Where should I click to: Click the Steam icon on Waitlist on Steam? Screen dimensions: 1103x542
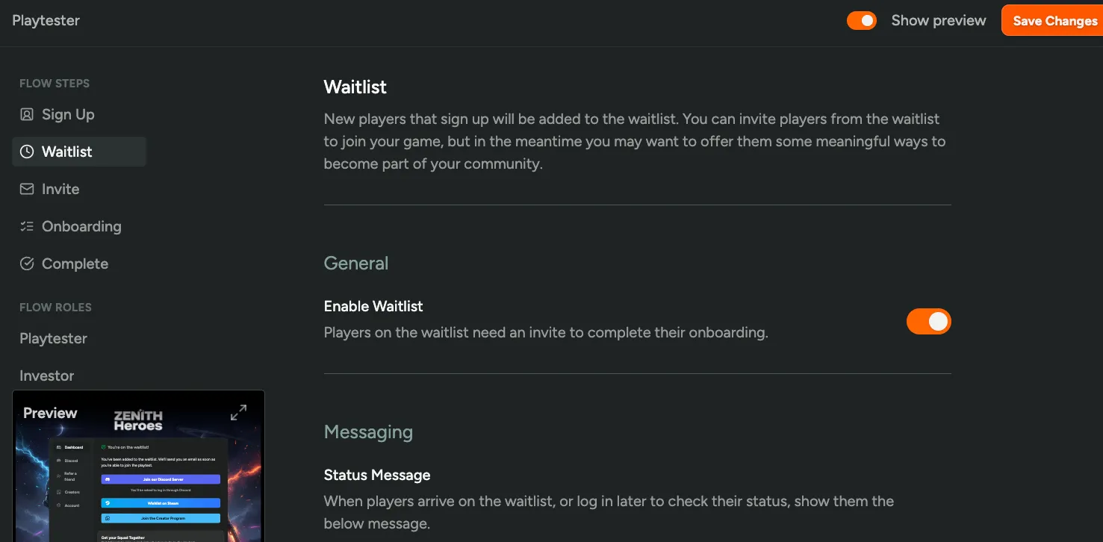tap(108, 503)
